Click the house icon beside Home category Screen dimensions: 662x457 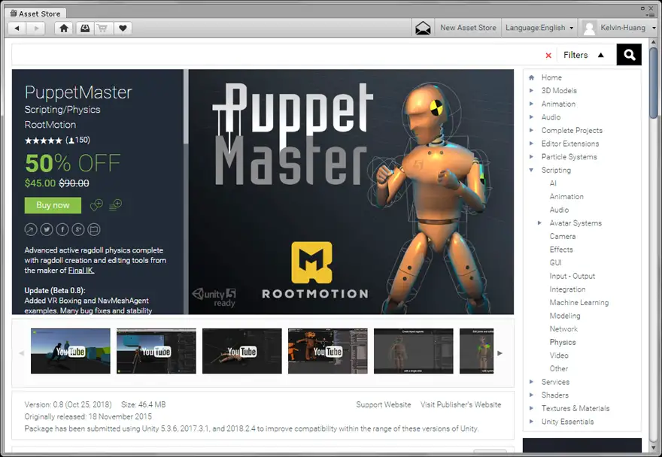pyautogui.click(x=532, y=77)
